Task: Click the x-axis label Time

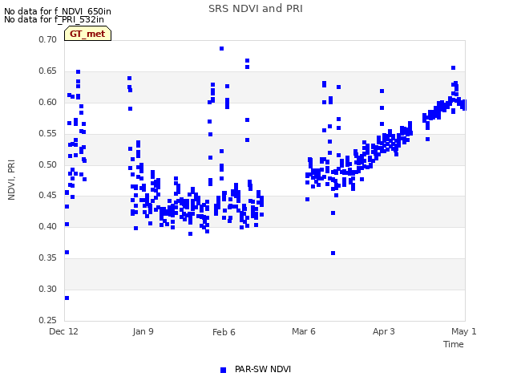Action: click(x=454, y=344)
